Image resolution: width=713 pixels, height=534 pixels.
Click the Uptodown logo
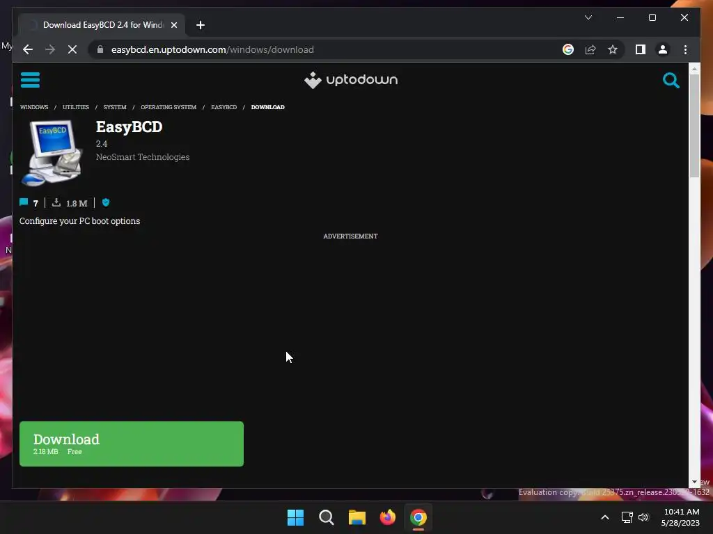351,80
